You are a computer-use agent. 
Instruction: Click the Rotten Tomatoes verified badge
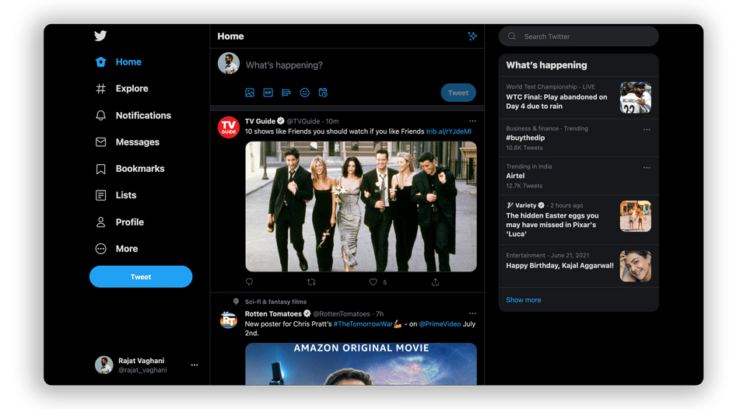pyautogui.click(x=307, y=314)
